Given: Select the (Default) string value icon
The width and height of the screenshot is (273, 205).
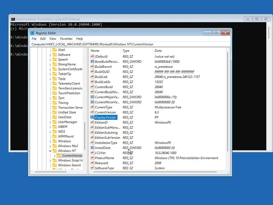Looking at the screenshot, I should tap(92, 56).
